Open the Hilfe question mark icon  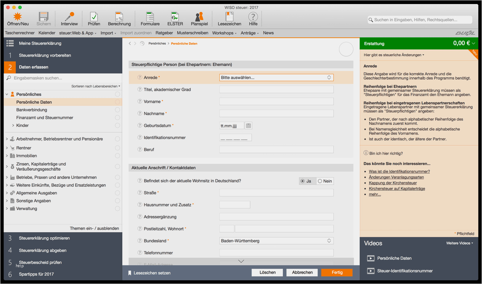click(253, 16)
